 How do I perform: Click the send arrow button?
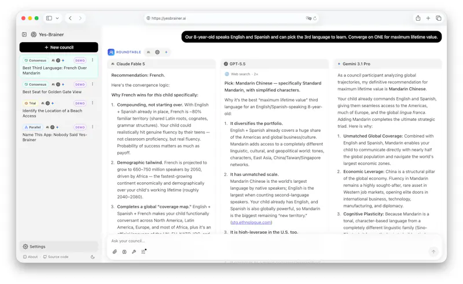point(433,252)
